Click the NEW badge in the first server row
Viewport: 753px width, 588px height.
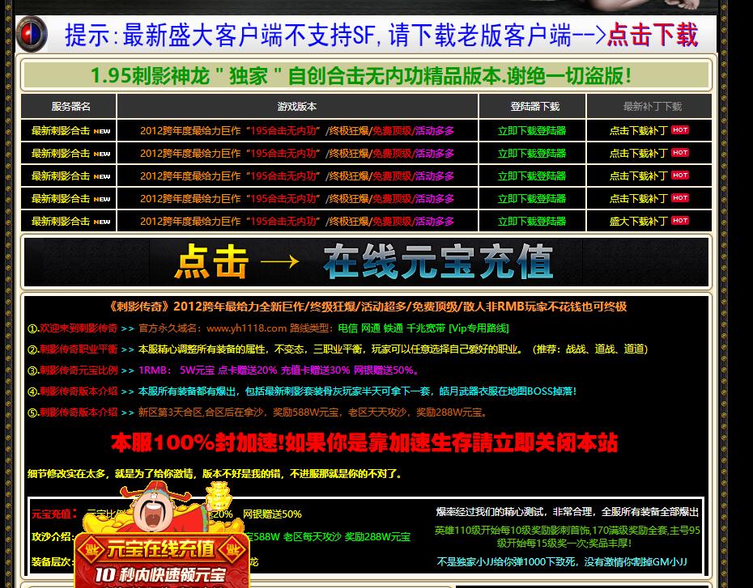[102, 131]
